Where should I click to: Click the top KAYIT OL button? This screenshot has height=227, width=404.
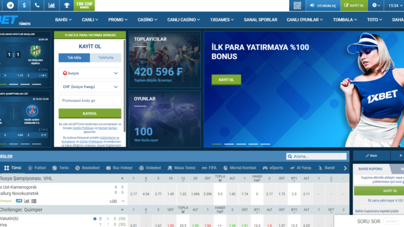[x=354, y=5]
